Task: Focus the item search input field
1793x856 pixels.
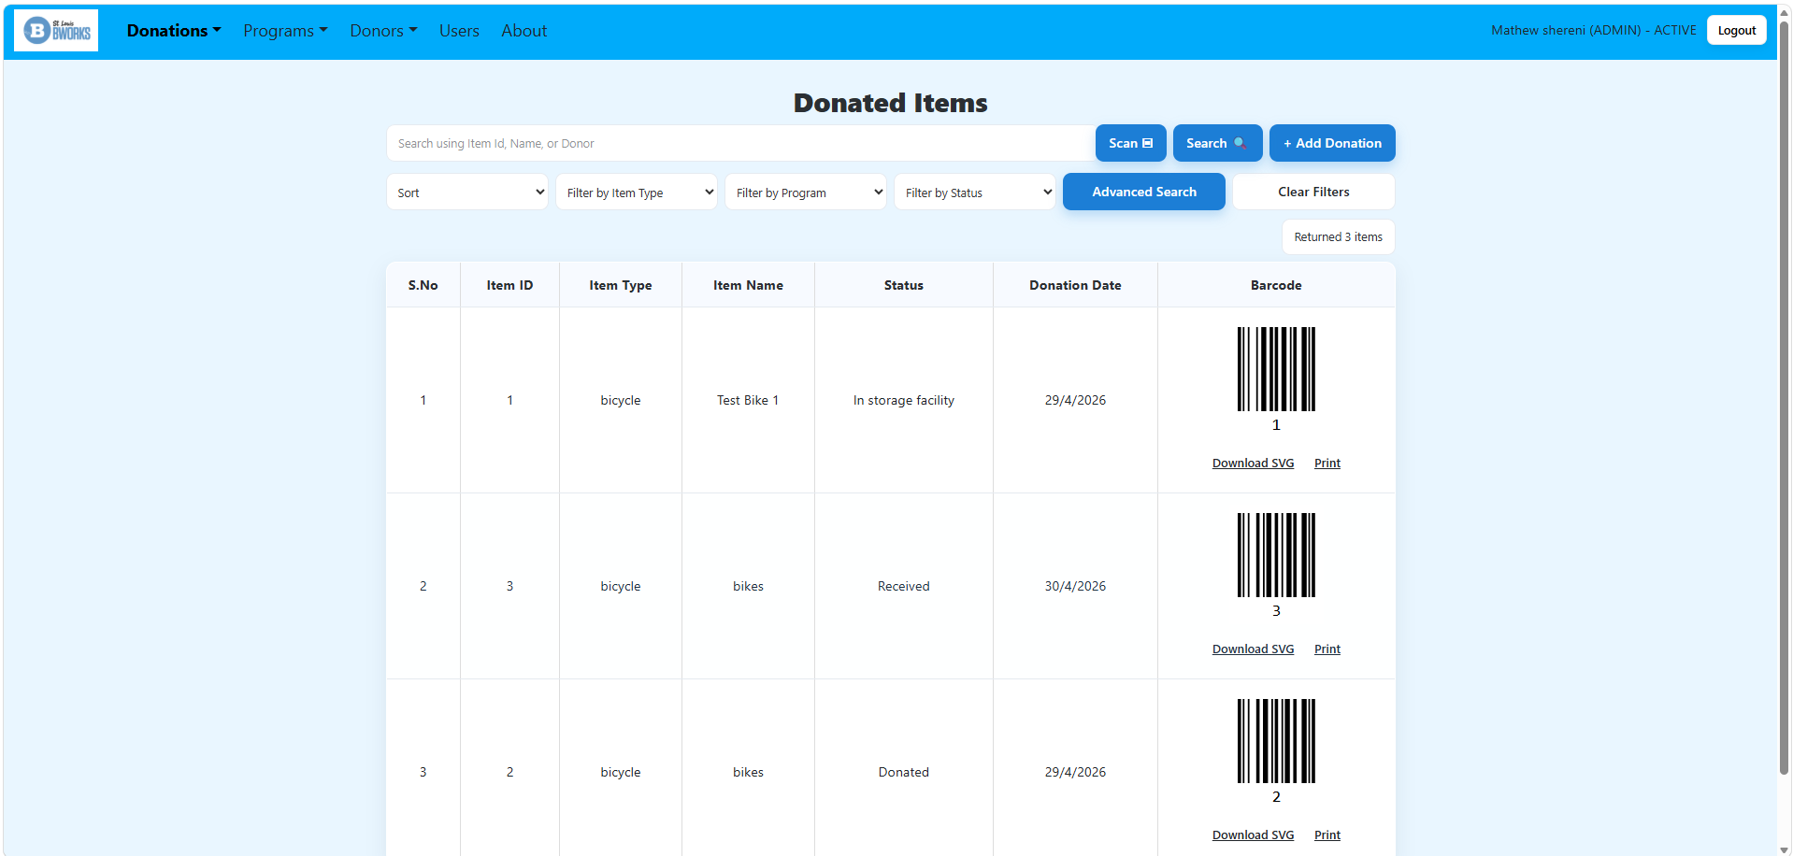Action: pos(740,143)
